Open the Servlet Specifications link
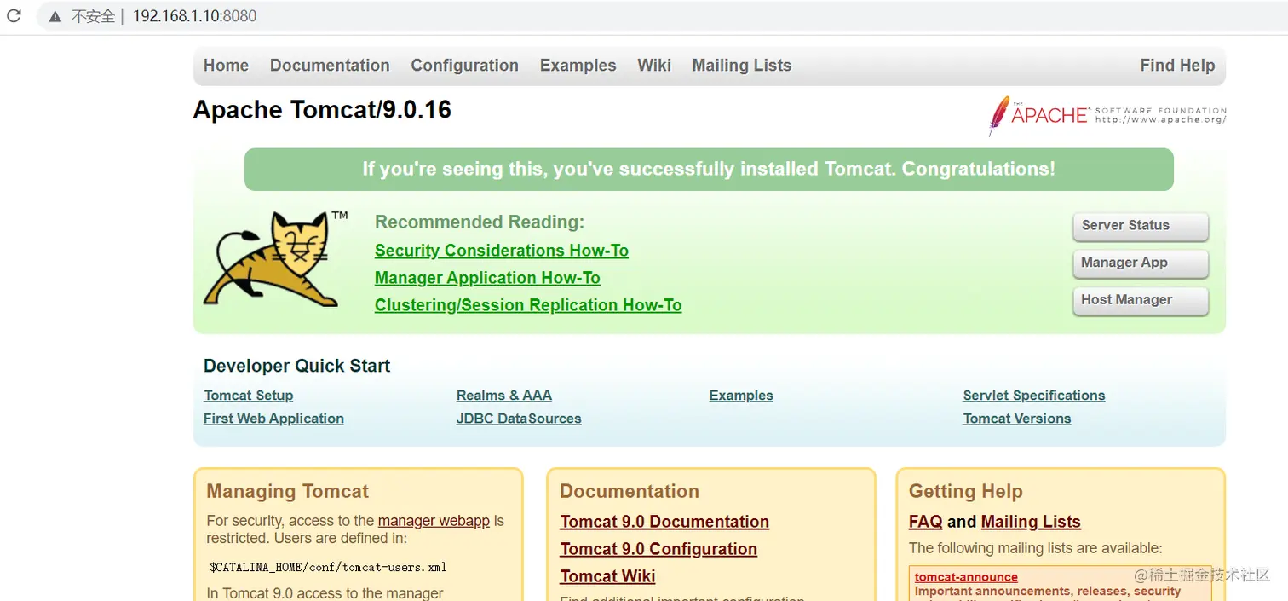Screen dimensions: 1288x601 click(1034, 396)
